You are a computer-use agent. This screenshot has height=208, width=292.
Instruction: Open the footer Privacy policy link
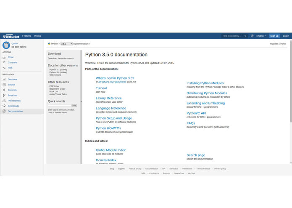tap(220, 169)
